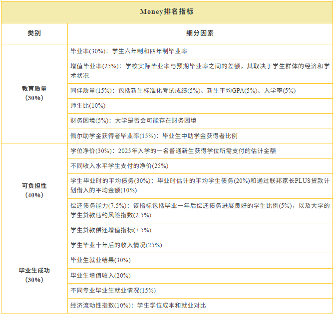335x314 pixels.
Task: Select the '增值毕业率(25%)' row text
Action: [200, 71]
